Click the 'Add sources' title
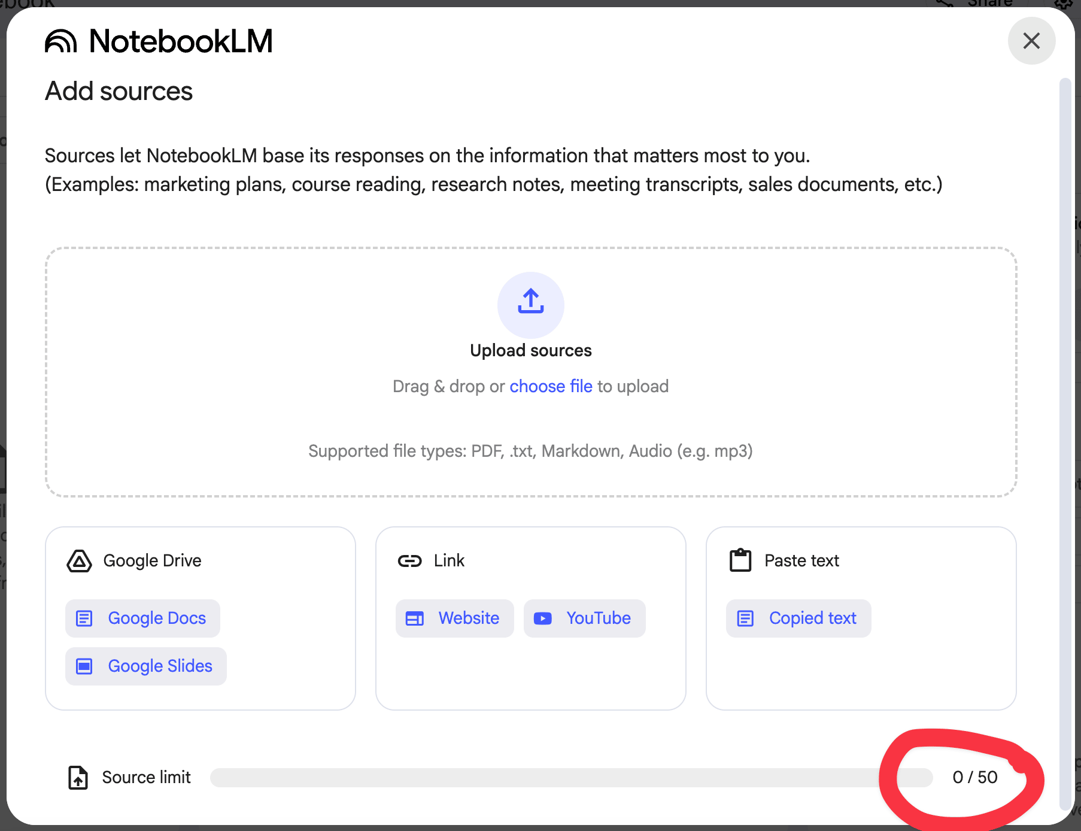This screenshot has width=1081, height=831. (x=119, y=91)
